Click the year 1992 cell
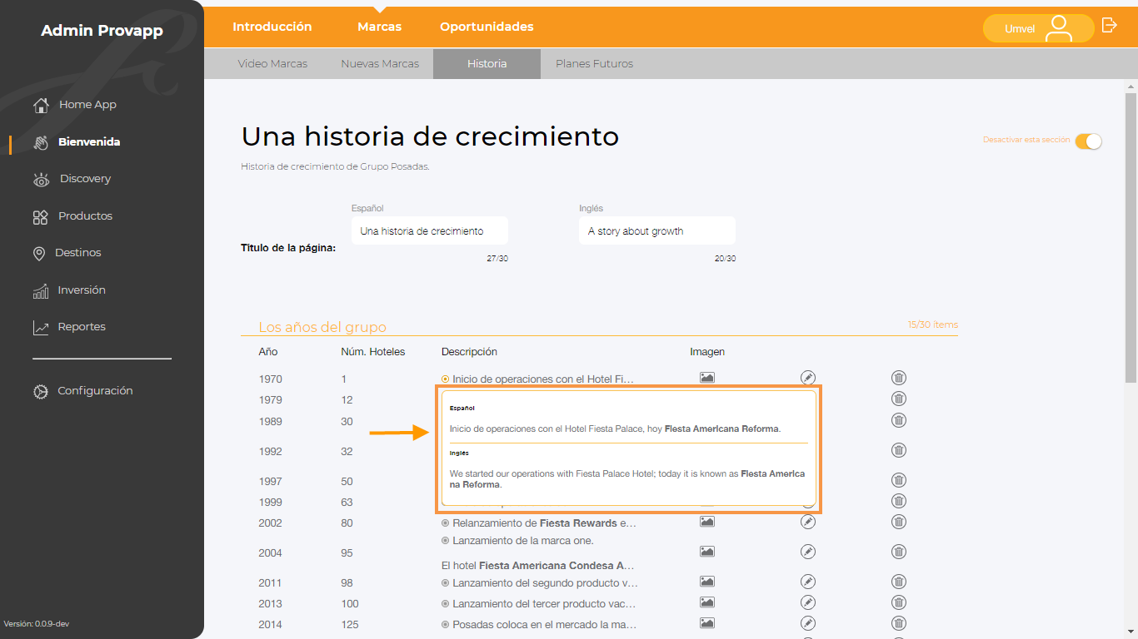This screenshot has width=1138, height=639. tap(271, 452)
